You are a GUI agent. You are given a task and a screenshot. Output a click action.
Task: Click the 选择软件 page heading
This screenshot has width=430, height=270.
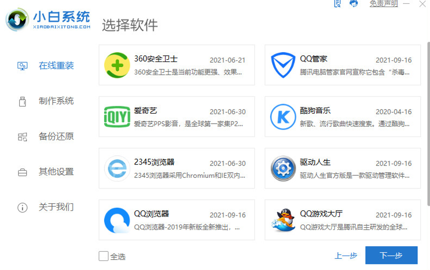coord(130,25)
